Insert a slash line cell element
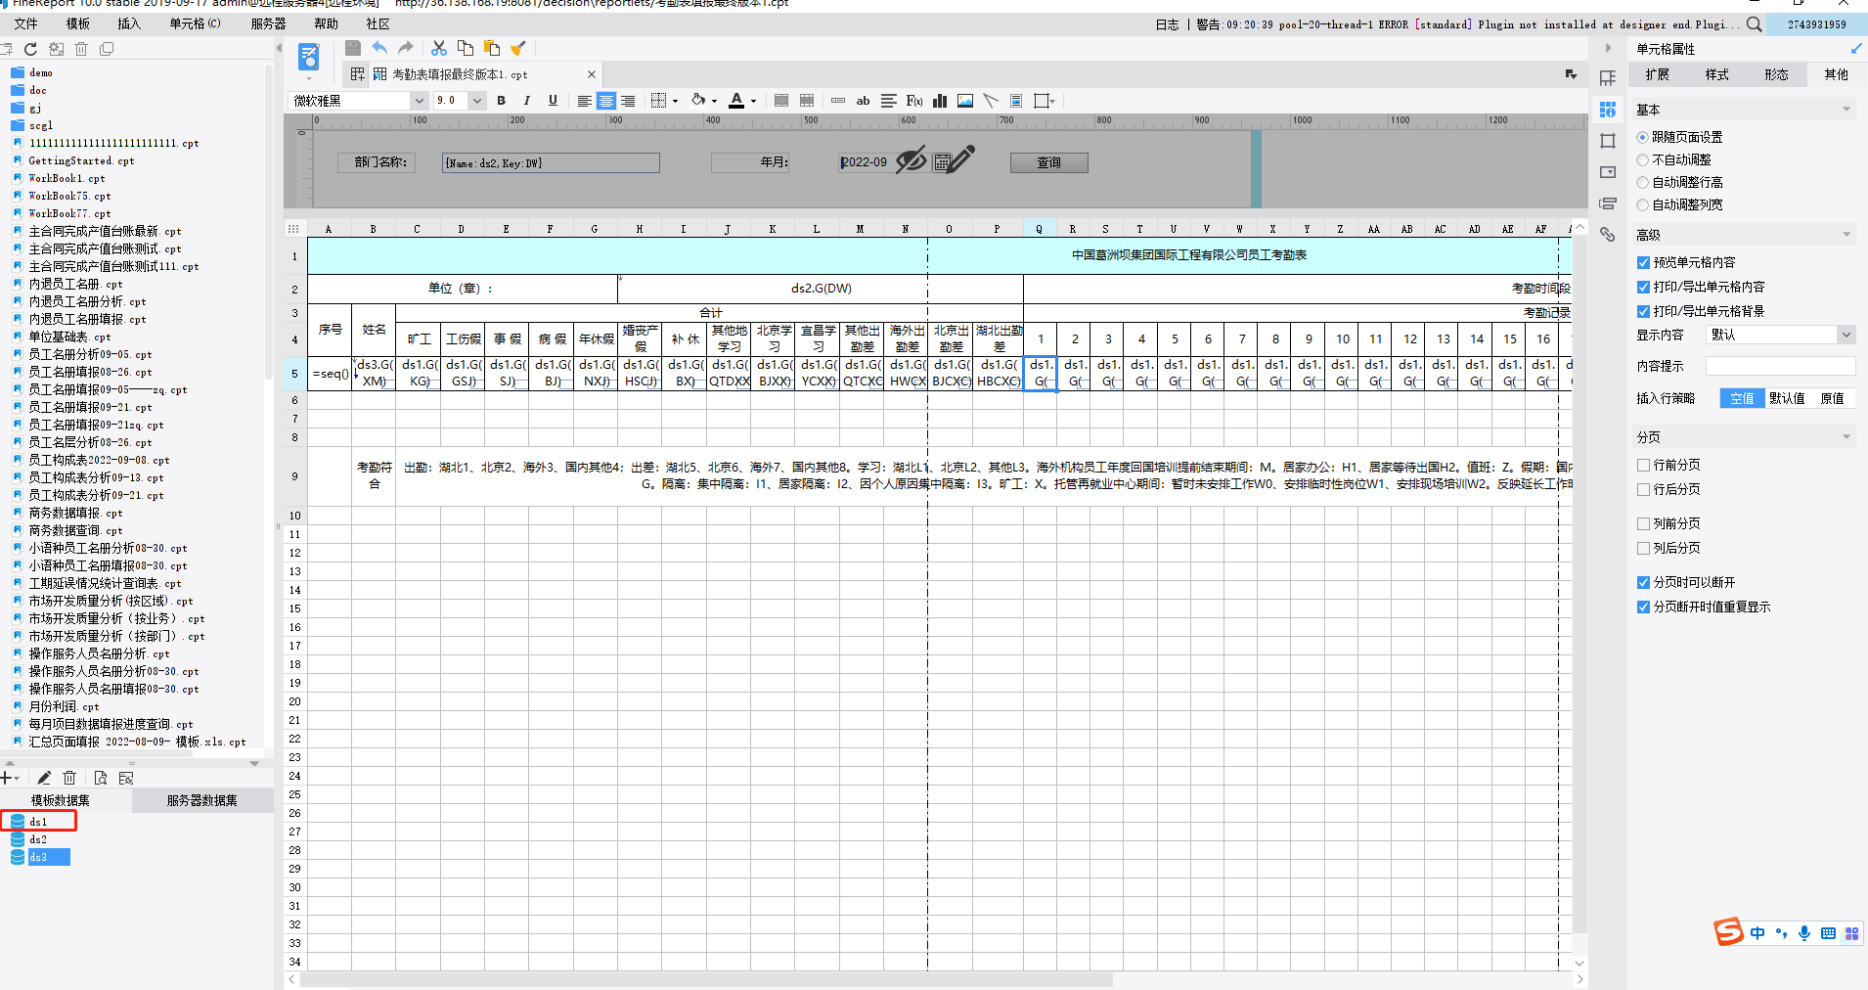1868x990 pixels. click(x=991, y=101)
